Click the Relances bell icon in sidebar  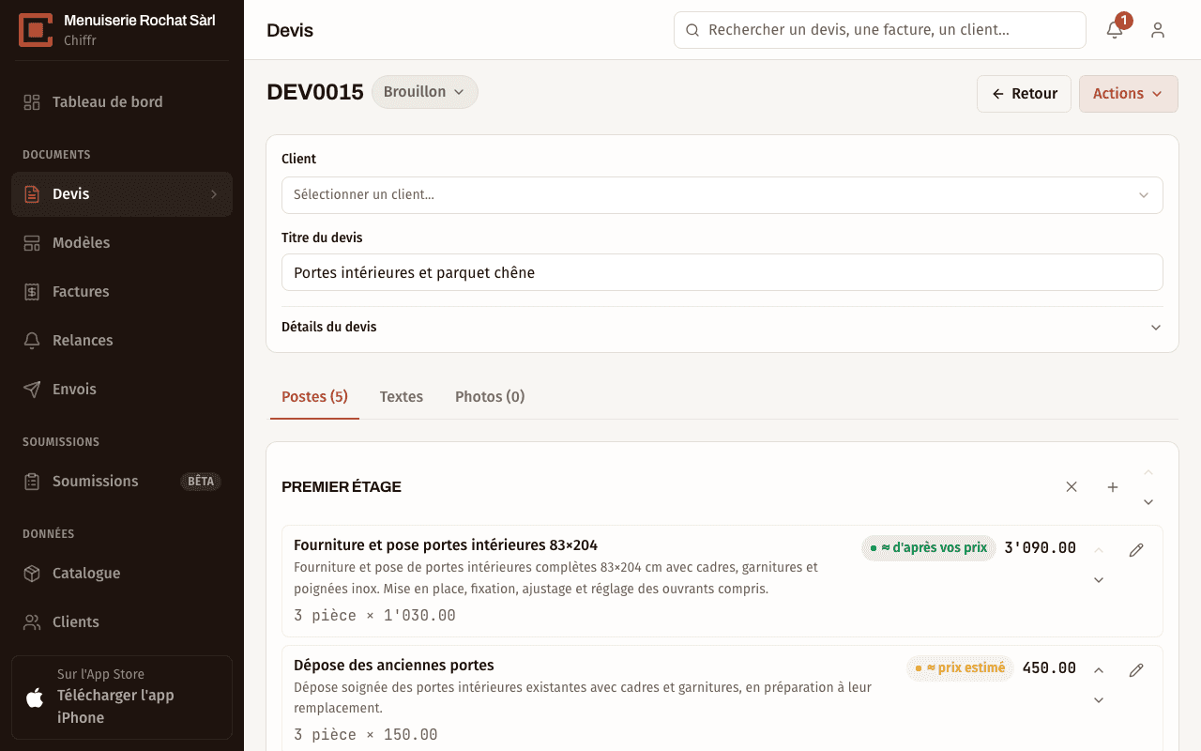[32, 341]
